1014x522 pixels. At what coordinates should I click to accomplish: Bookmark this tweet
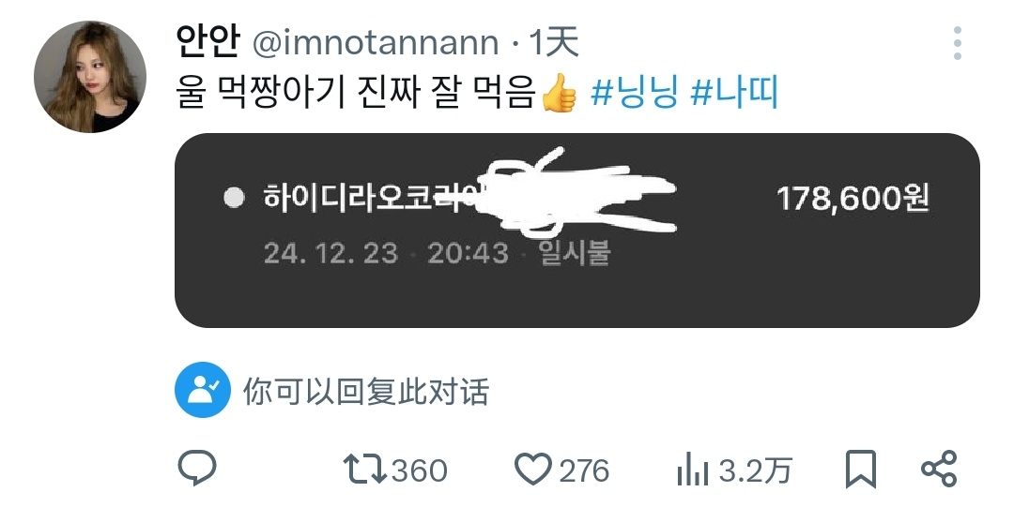pos(861,470)
